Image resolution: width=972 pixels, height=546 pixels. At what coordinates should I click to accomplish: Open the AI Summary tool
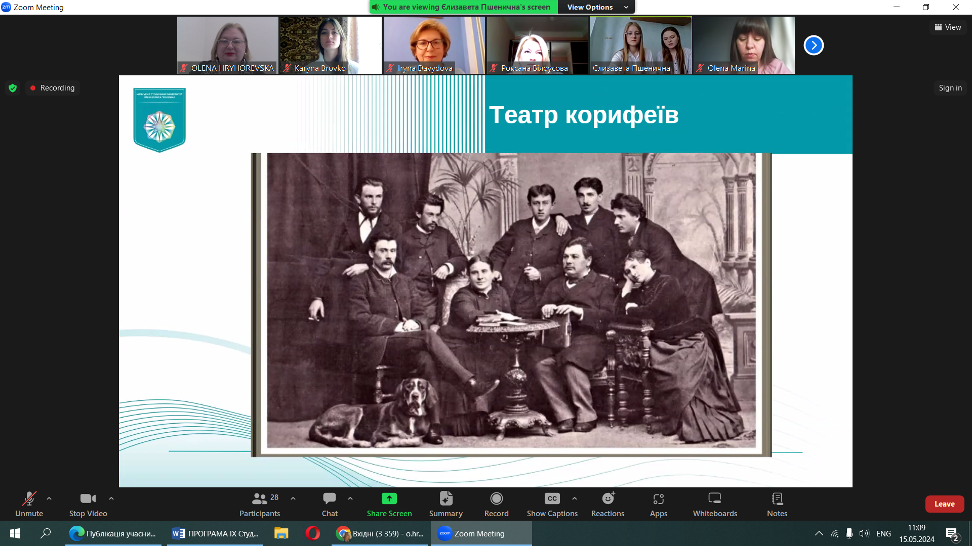pyautogui.click(x=445, y=499)
